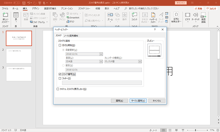Insert a SmartArt graphic
This screenshot has width=220, height=132.
click(73, 18)
